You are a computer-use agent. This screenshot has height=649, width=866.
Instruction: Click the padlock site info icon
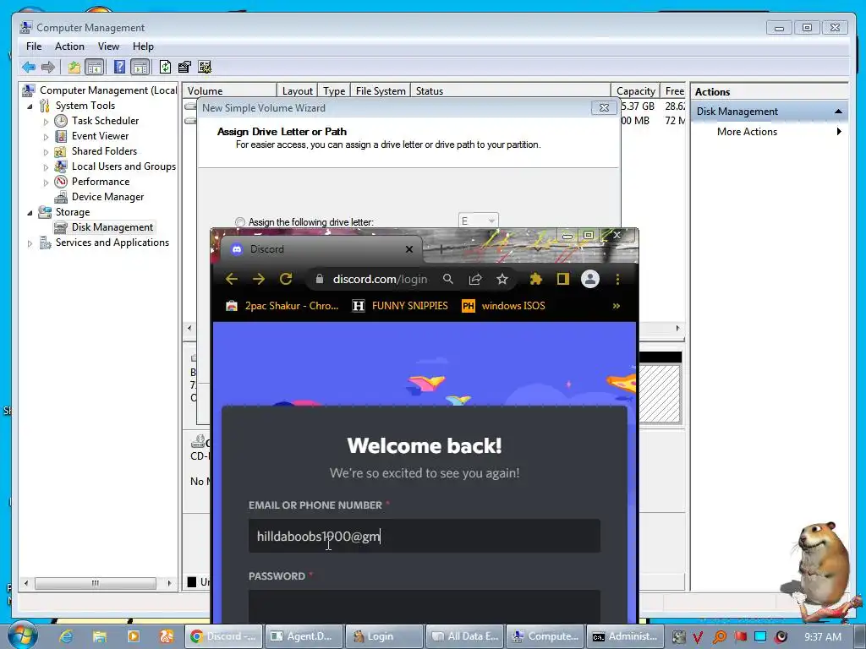[x=319, y=279]
